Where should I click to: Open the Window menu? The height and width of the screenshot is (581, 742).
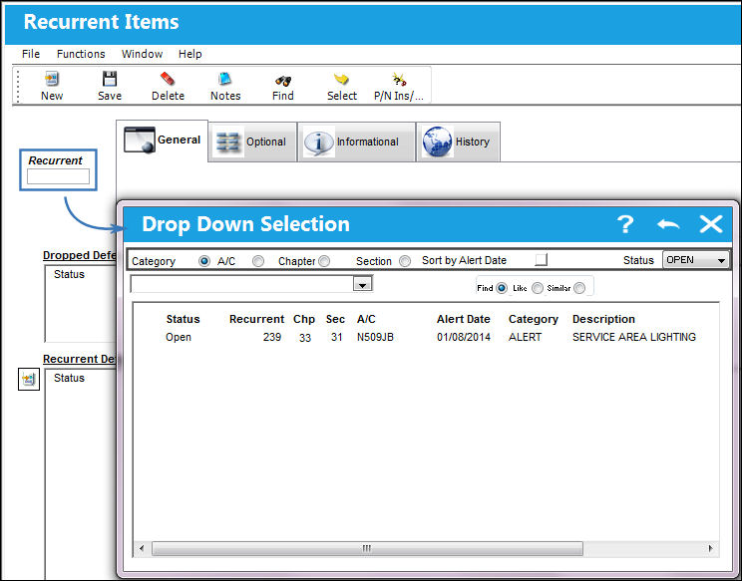(x=142, y=54)
